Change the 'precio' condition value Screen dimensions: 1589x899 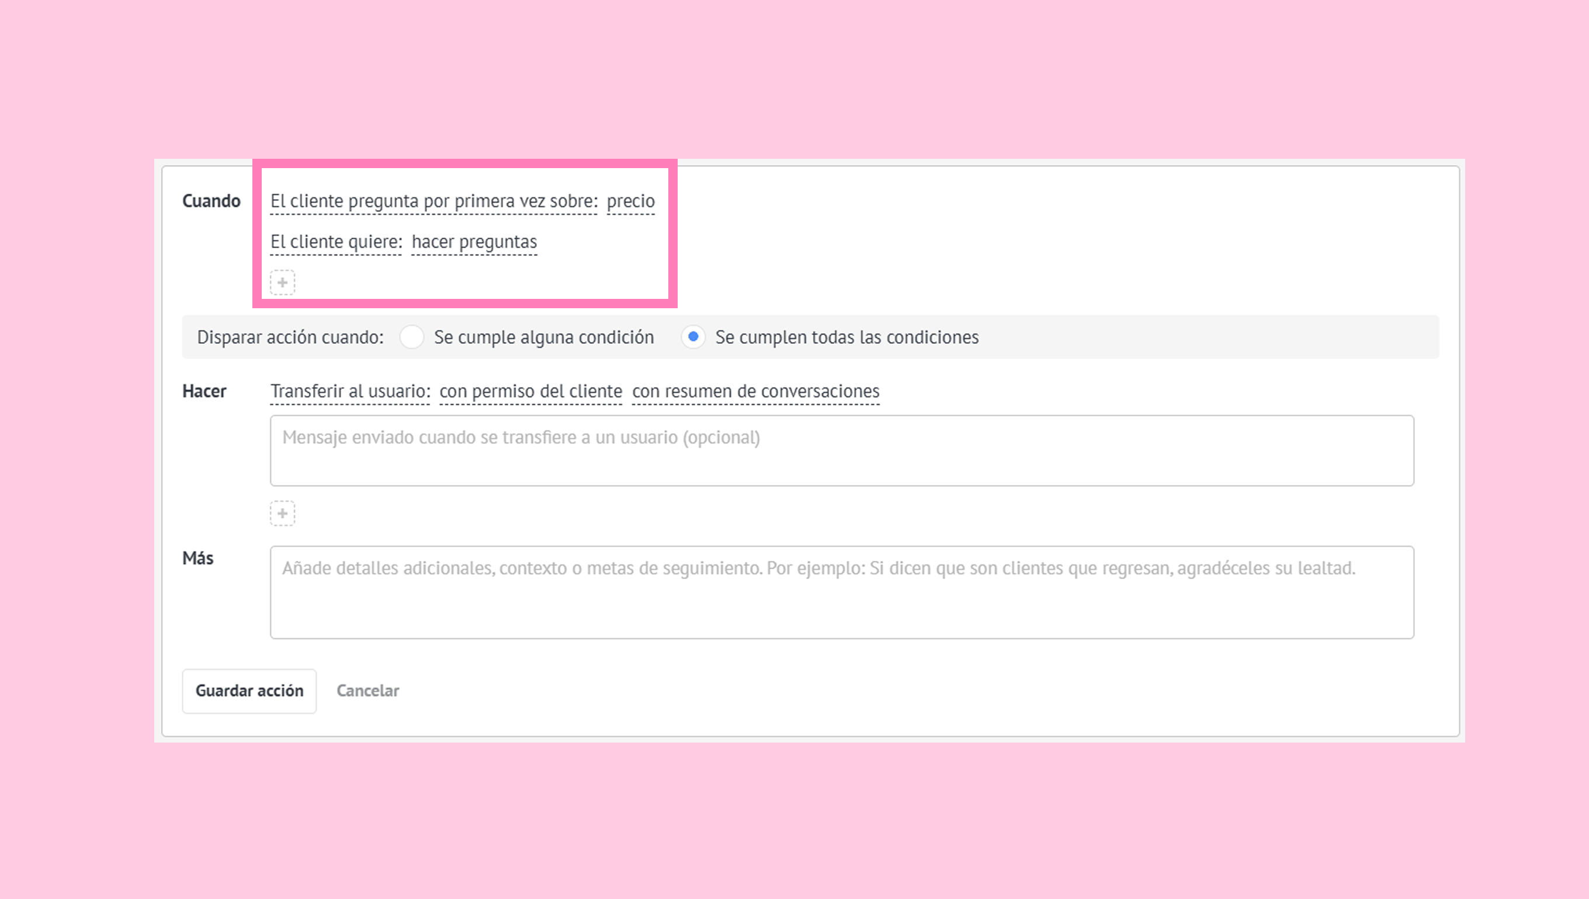630,201
